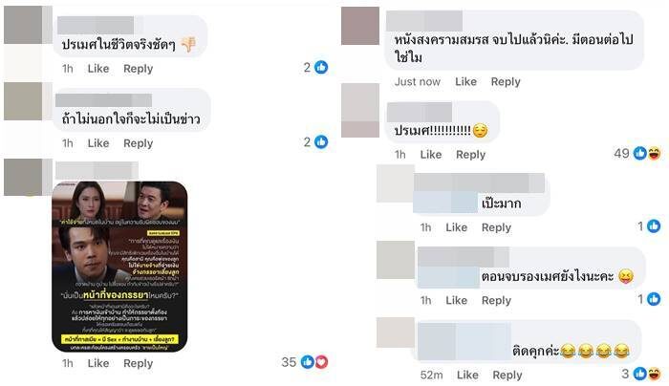Like the ตอนจบรองเมศยังไงนะคะ reply

coord(456,300)
